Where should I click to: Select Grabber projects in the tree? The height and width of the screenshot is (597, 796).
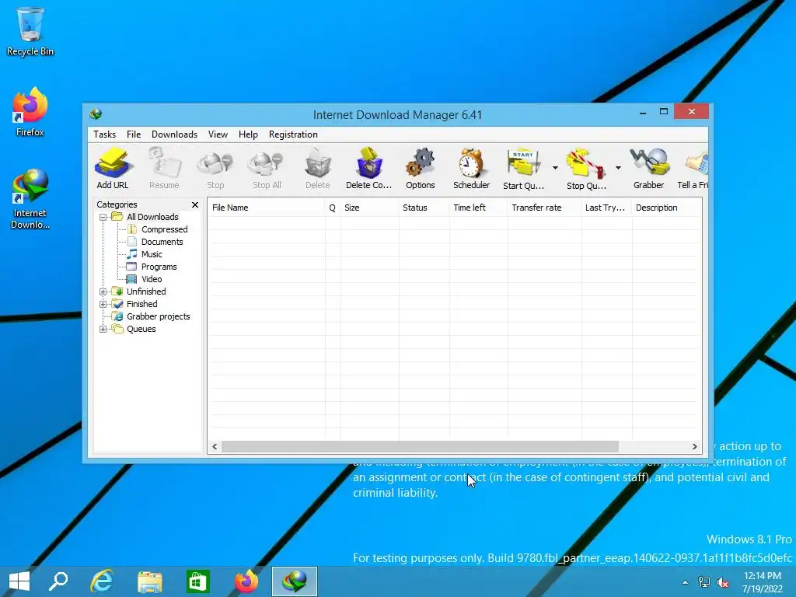coord(158,316)
